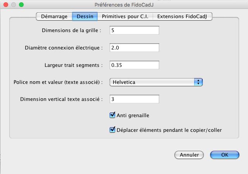Viewport: 248px width, 174px height.
Task: Close the preferences window with the red button
Action: [x=5, y=5]
